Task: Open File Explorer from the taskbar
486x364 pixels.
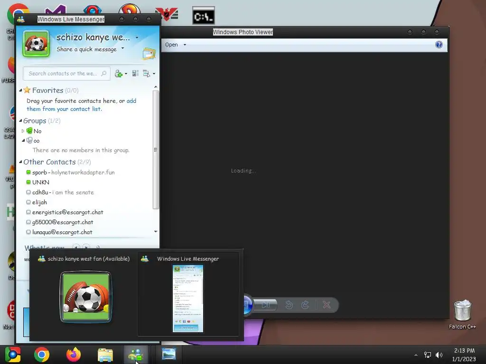Action: (x=105, y=355)
